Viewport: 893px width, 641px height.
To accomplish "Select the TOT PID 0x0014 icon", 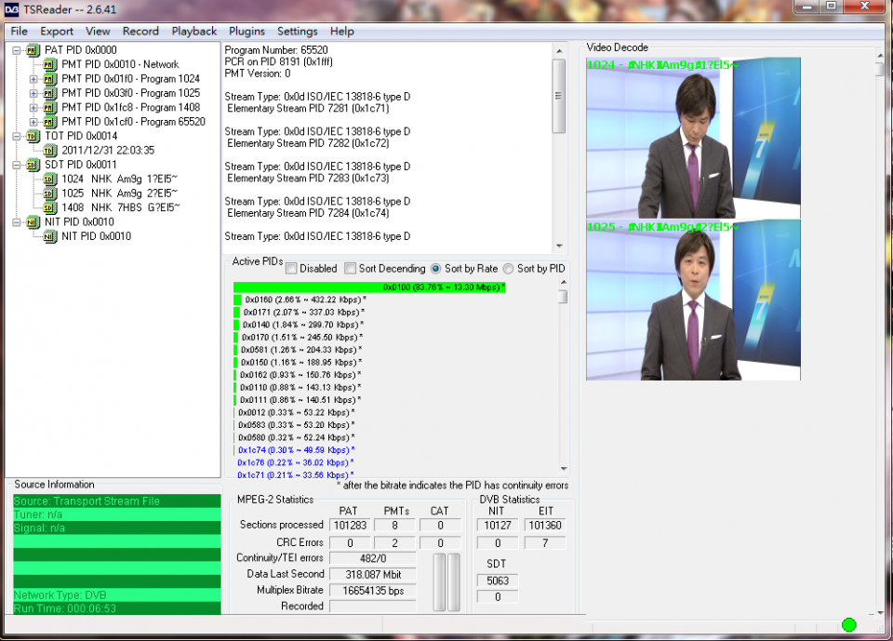I will tap(33, 136).
